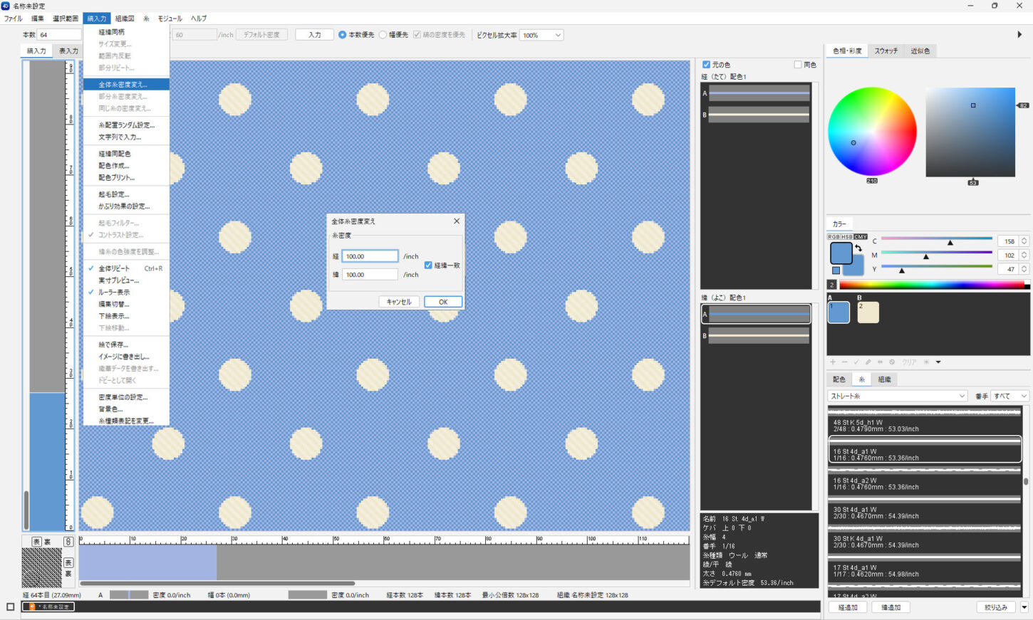The image size is (1033, 620).
Task: Toggle the 経緯一致 checkbox in the dialog
Action: [428, 266]
